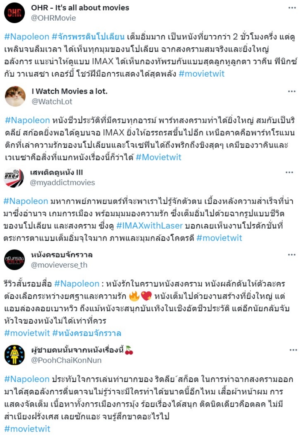Click the #IMAXwithLaser hashtag
301x438 pixels.
tap(149, 226)
